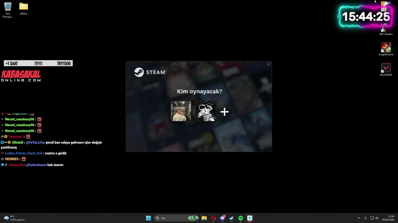The height and width of the screenshot is (223, 398).
Task: Add a new Steam account with plus
Action: pos(224,112)
